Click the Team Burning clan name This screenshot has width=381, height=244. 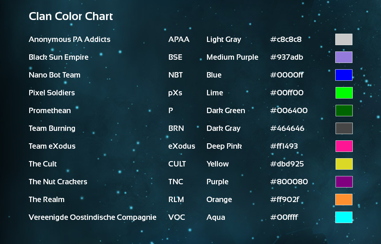52,128
